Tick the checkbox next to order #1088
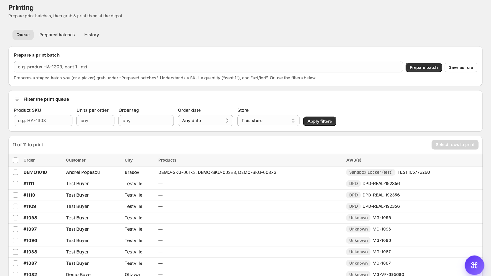 click(16, 252)
